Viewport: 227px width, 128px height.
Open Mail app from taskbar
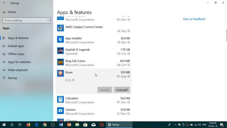[x=93, y=125]
